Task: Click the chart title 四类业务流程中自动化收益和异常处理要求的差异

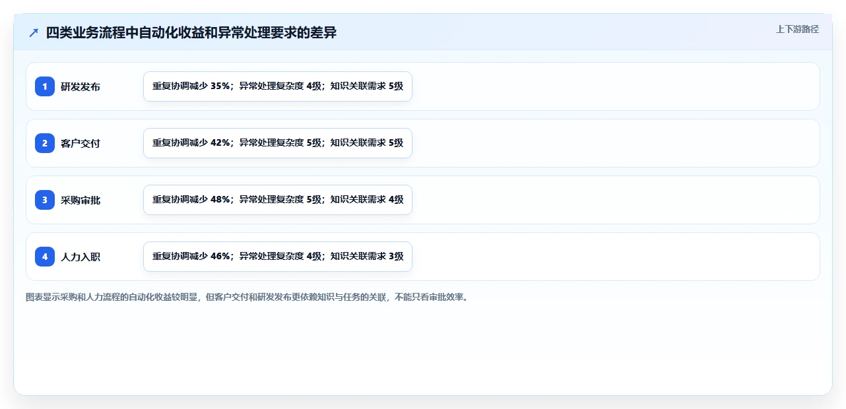Action: tap(191, 32)
